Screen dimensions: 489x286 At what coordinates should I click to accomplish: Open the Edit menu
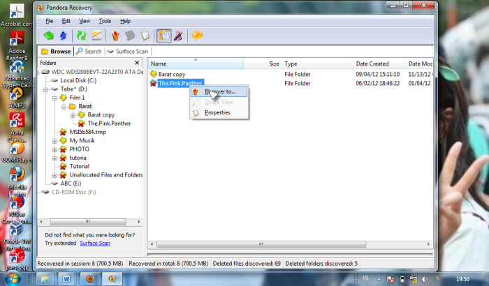click(66, 21)
